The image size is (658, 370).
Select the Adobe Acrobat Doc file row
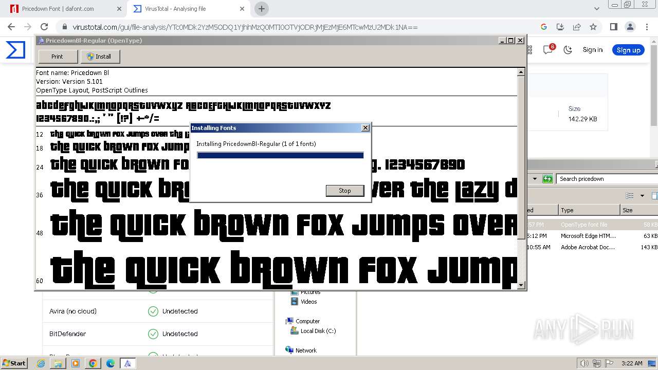click(x=592, y=247)
